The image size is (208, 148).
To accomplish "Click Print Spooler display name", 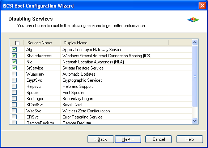I will (73, 93).
